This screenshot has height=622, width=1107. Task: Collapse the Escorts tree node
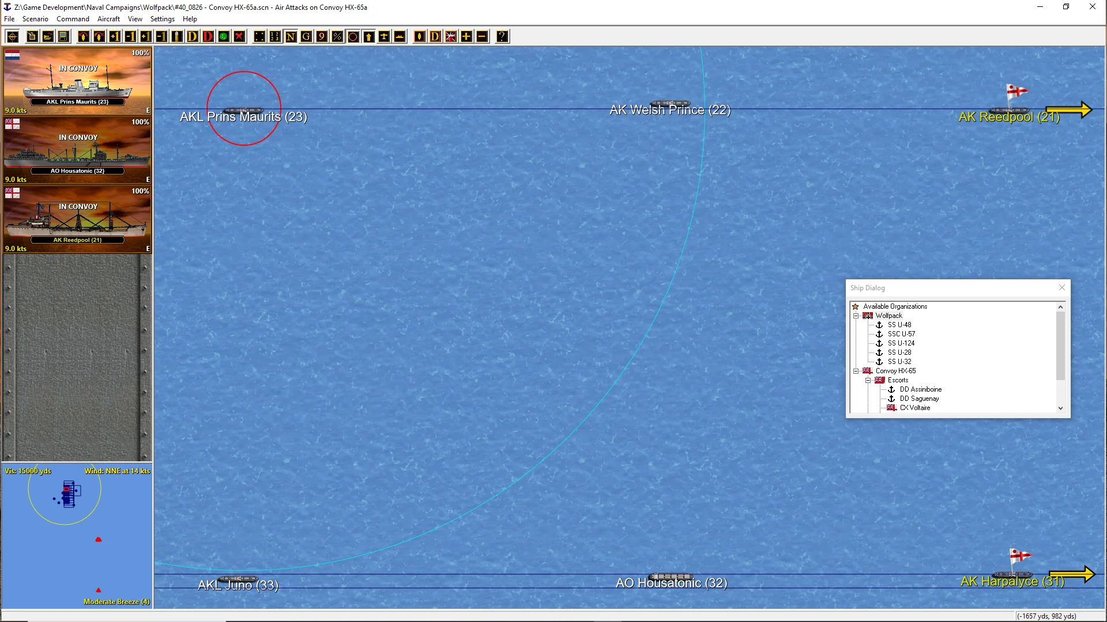click(868, 380)
